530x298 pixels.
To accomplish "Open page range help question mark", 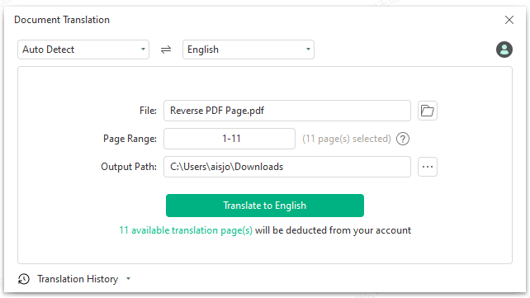I will [403, 139].
